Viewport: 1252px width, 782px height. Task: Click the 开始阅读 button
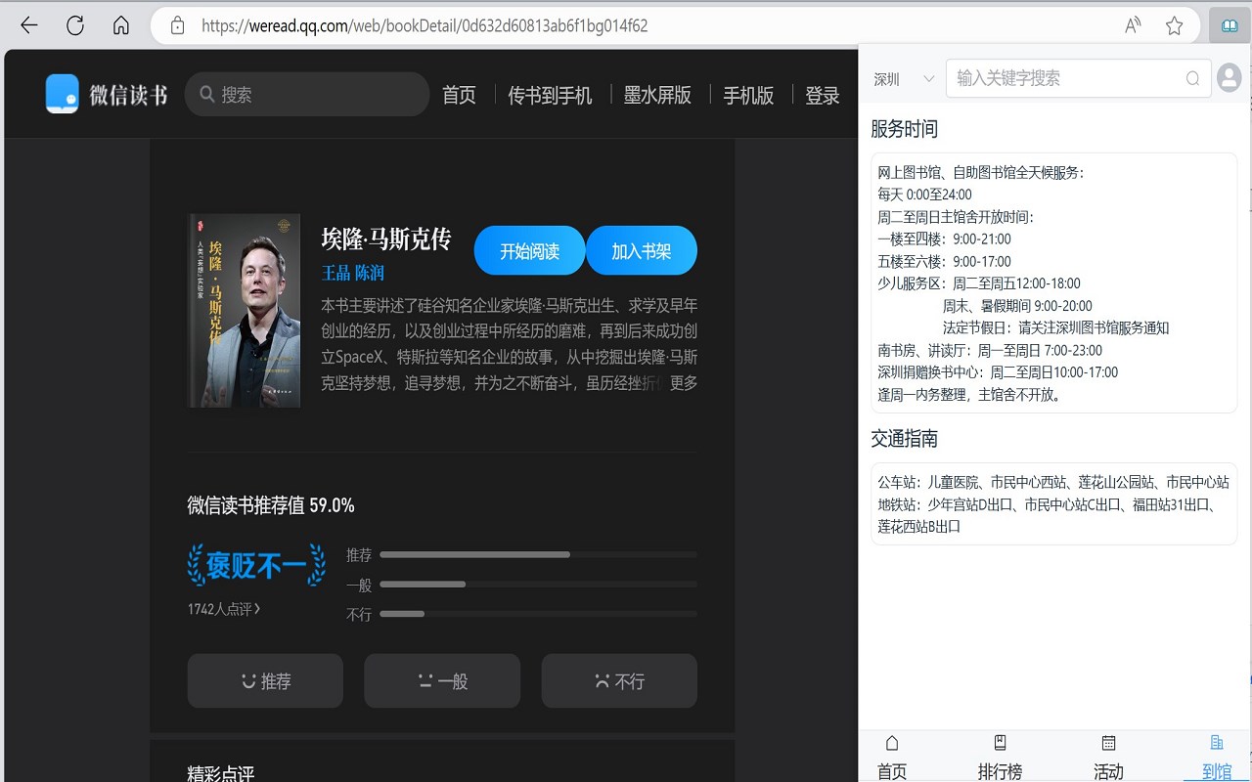529,251
